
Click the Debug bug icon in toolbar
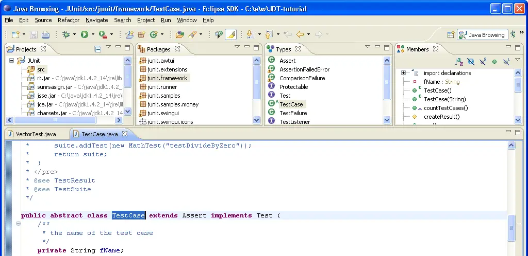tap(65, 34)
